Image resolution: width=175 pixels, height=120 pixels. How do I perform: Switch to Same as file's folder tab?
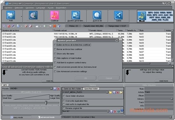(x=72, y=88)
